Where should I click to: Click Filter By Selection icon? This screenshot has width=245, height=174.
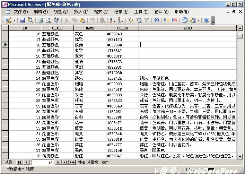(x=131, y=20)
